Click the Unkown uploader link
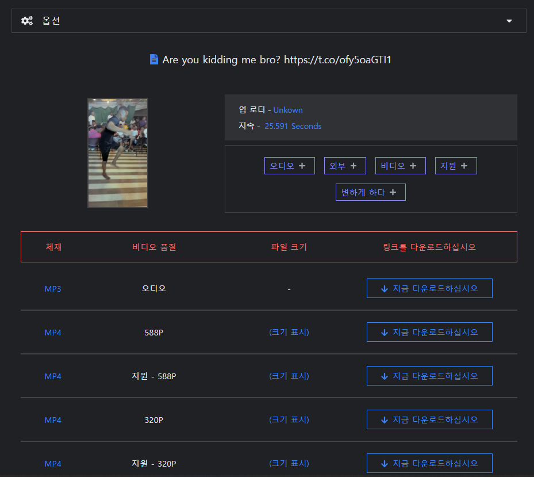 [288, 110]
